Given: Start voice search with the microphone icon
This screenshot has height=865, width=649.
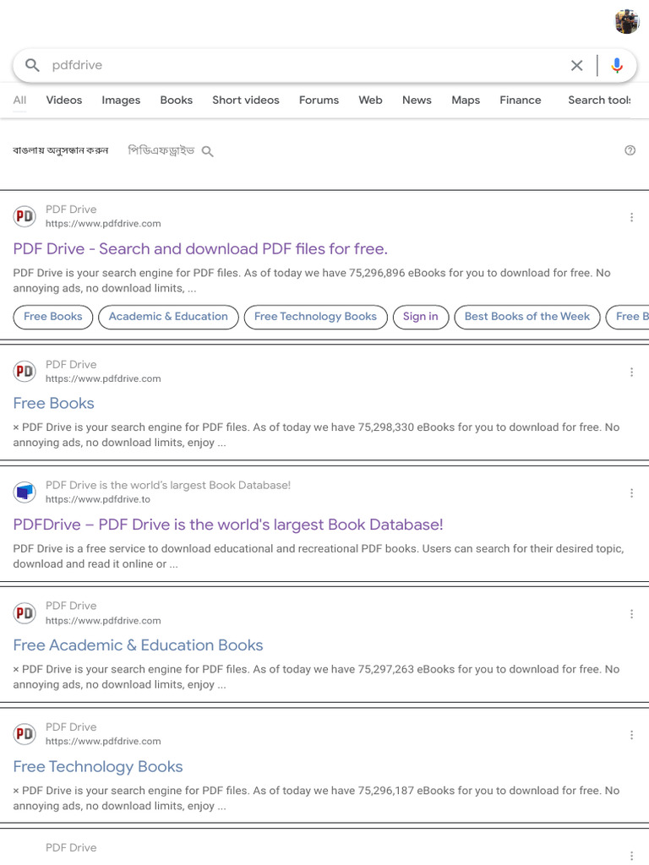Looking at the screenshot, I should pyautogui.click(x=617, y=65).
